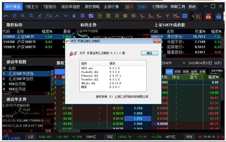Select the 招商银行 constituent row
226x142 pixels.
[x=191, y=47]
